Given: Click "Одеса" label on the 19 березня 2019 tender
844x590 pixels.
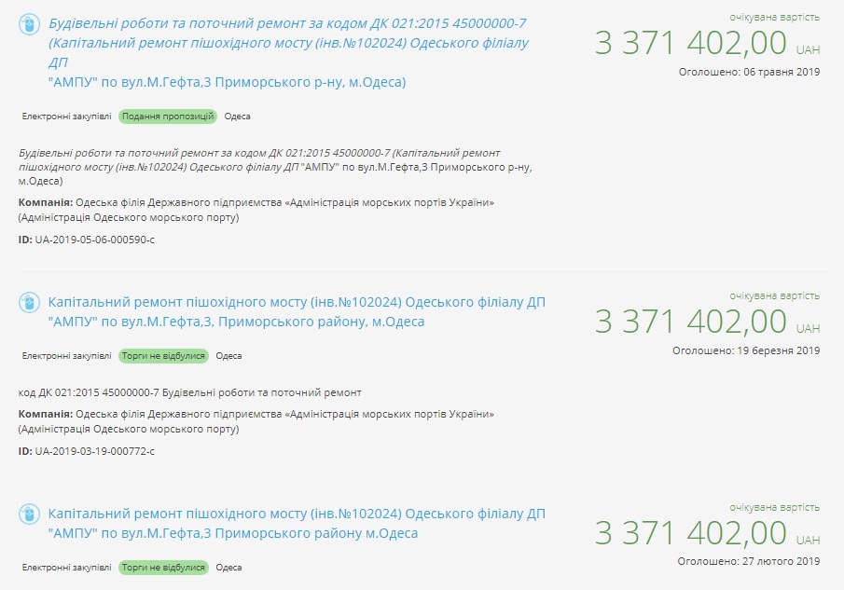Looking at the screenshot, I should click(228, 356).
